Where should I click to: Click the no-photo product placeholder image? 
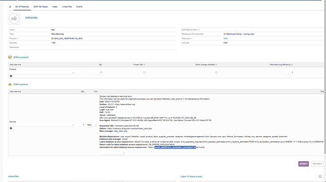pos(14,18)
